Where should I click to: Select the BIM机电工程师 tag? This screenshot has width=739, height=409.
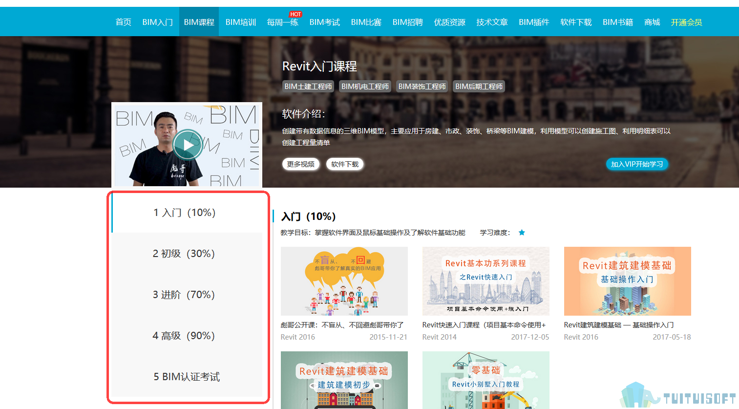365,86
